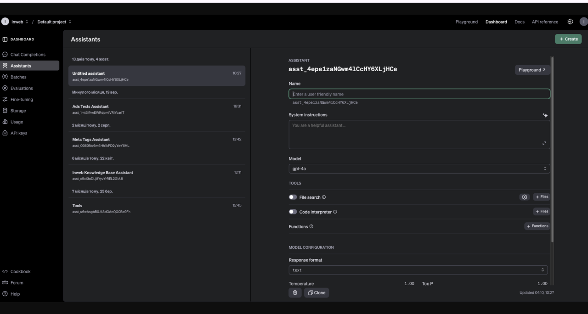The image size is (588, 314).
Task: Click the assistant Name input field
Action: click(x=419, y=94)
